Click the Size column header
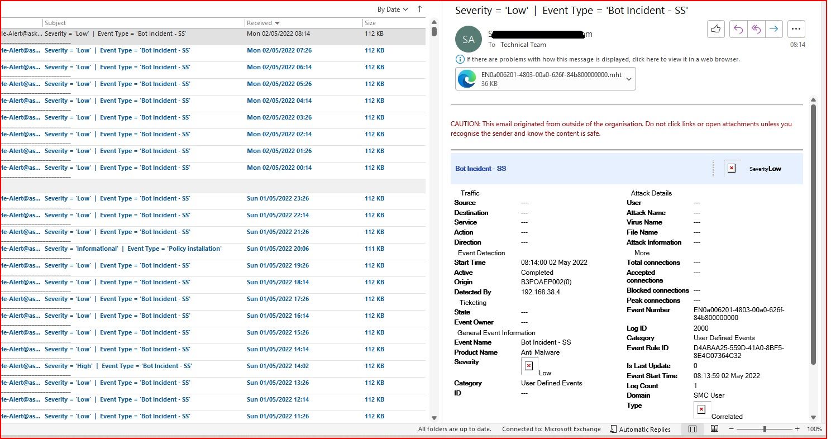Screen dimensions: 831x439 click(x=370, y=23)
